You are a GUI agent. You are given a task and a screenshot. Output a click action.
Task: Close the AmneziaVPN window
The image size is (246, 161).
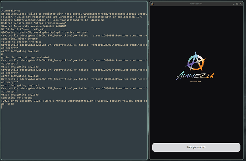click(241, 4)
